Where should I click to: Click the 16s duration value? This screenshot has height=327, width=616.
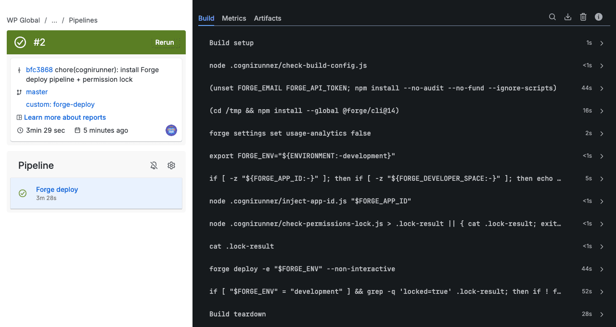[x=587, y=111]
